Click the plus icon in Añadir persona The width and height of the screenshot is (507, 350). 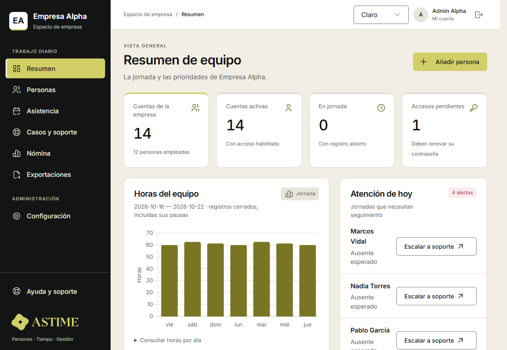coord(424,62)
